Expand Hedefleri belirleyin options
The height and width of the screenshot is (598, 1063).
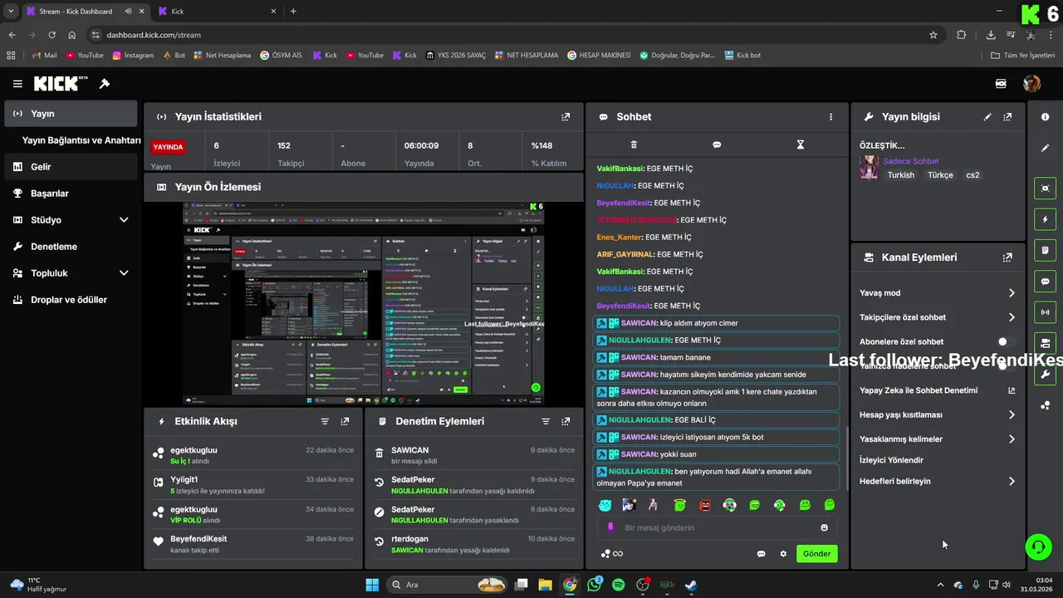(x=1012, y=481)
